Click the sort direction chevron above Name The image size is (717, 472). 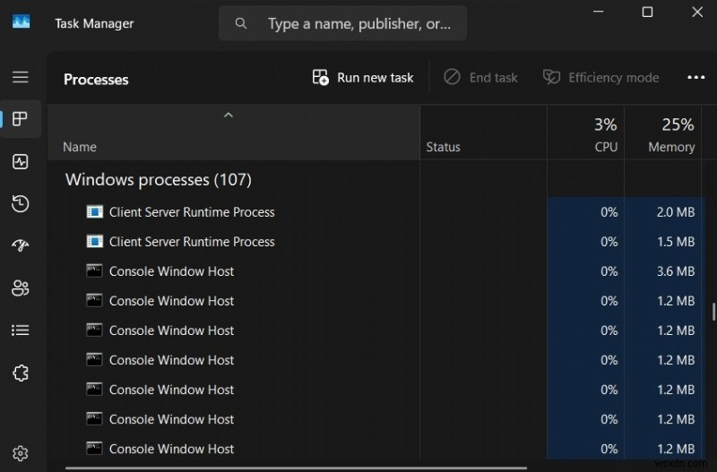pyautogui.click(x=229, y=116)
